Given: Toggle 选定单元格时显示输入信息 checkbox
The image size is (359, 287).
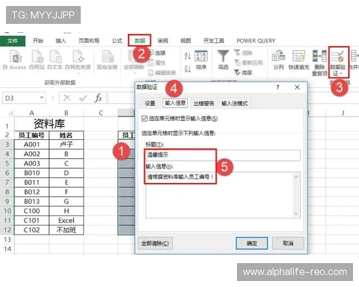Looking at the screenshot, I should tap(144, 118).
